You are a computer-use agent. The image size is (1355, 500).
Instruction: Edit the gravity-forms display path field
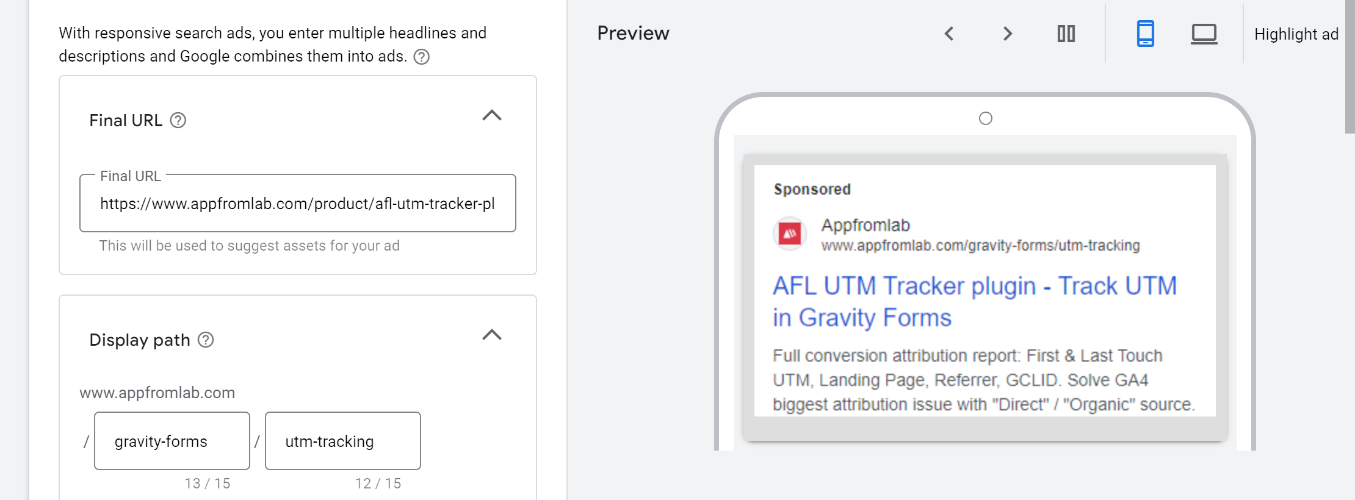172,441
